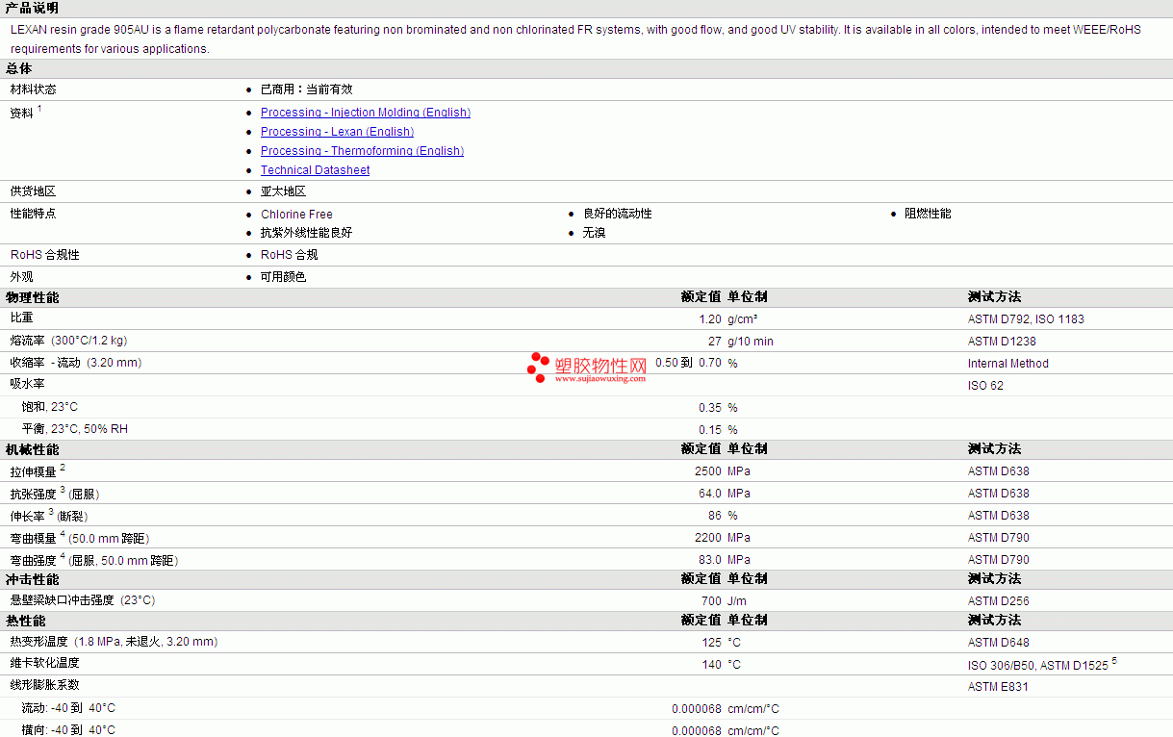Click the 比重 value 1.20
The image size is (1173, 737).
pos(710,318)
